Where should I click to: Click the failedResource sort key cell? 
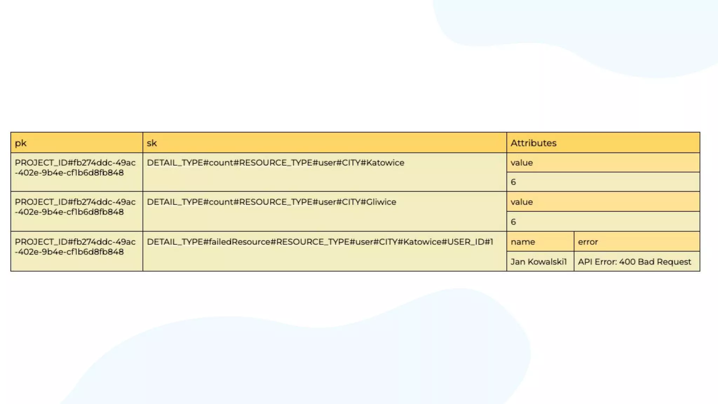320,242
